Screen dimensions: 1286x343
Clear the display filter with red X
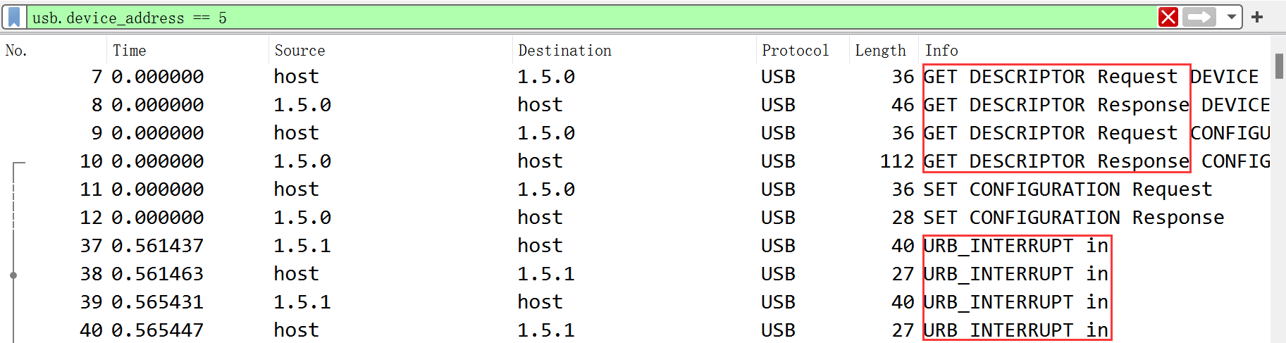click(1168, 17)
